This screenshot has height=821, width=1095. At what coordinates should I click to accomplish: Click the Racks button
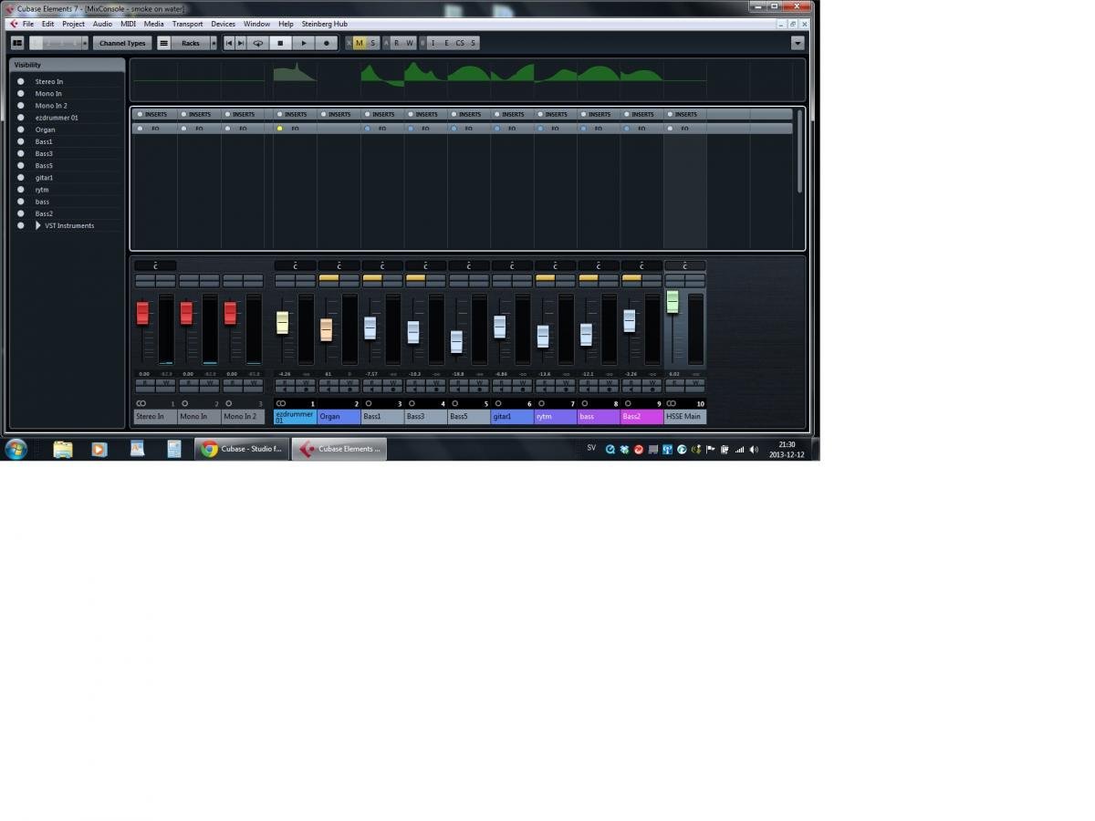(x=191, y=43)
